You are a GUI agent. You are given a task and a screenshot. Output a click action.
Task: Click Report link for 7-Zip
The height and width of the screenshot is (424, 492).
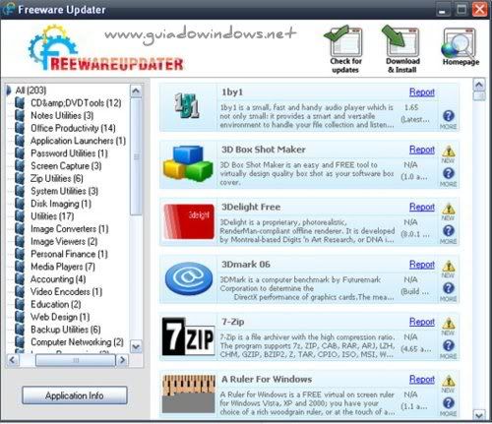coord(422,322)
